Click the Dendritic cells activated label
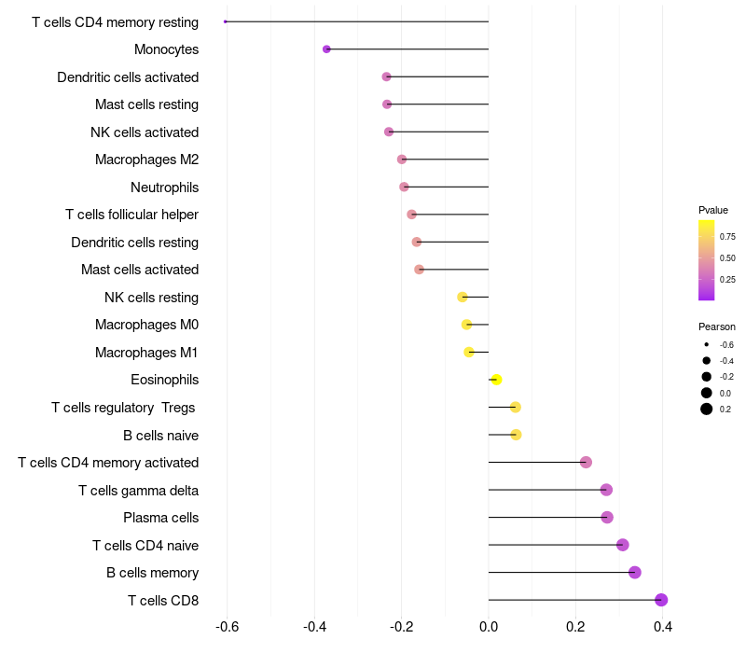 (x=128, y=76)
